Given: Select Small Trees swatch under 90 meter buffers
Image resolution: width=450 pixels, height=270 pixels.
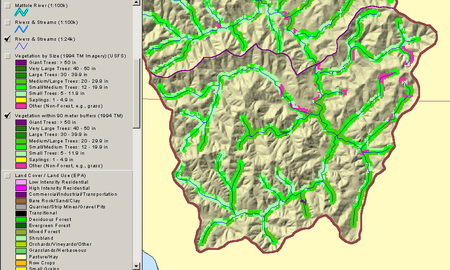Looking at the screenshot, I should pyautogui.click(x=21, y=153).
